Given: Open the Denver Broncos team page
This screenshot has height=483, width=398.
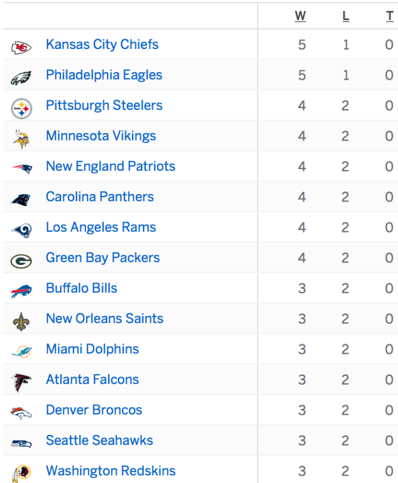Looking at the screenshot, I should pos(94,410).
